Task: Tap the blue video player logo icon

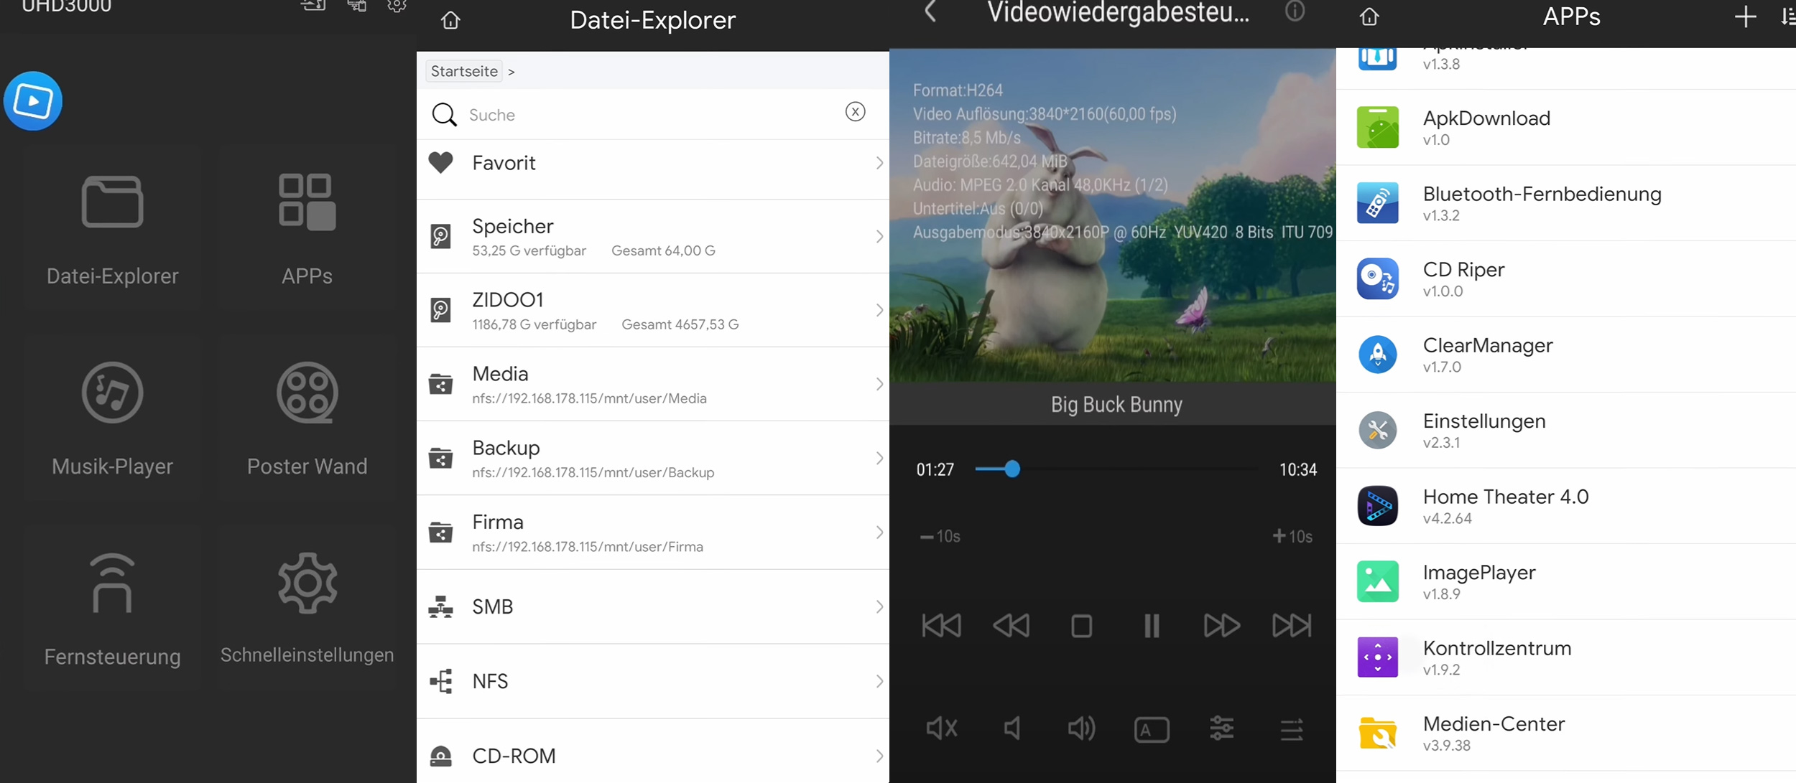Action: tap(33, 101)
